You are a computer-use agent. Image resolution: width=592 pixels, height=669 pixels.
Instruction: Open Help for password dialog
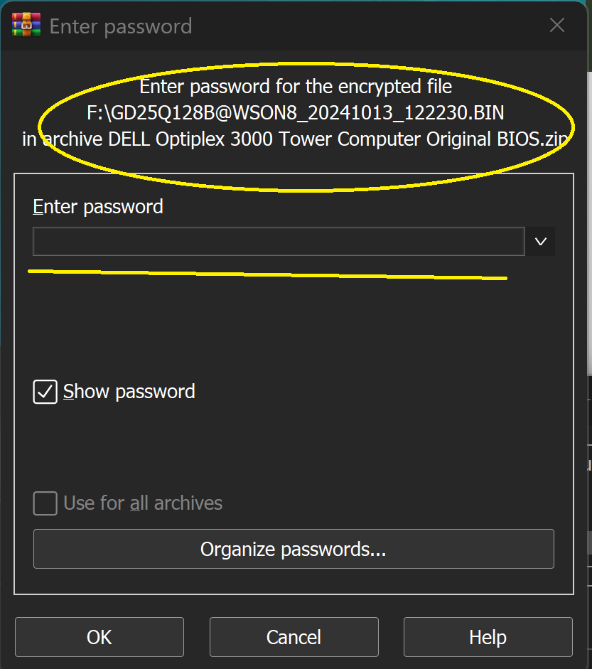pyautogui.click(x=488, y=637)
